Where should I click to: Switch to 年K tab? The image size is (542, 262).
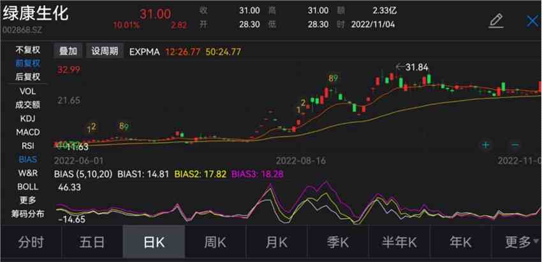pyautogui.click(x=460, y=242)
